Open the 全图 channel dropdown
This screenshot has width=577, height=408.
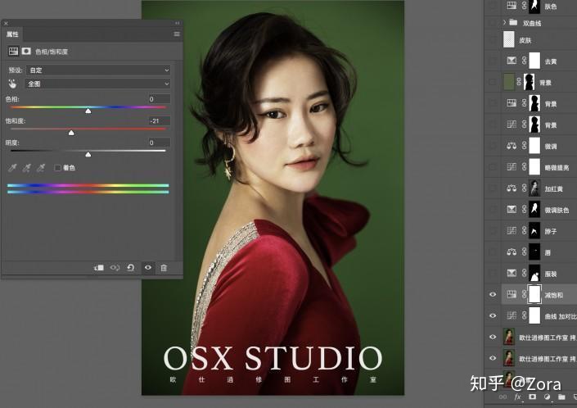(97, 84)
